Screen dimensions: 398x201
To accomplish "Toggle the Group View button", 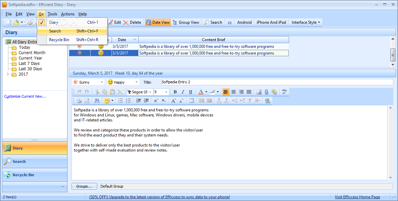I will [186, 22].
